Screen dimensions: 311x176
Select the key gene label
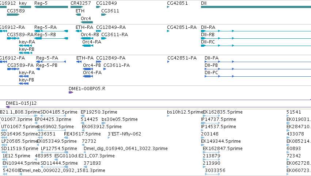point(23,3)
